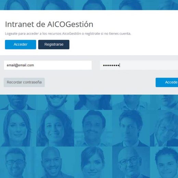Click partially hidden dark-haired woman beneath login panel

tap(93, 102)
